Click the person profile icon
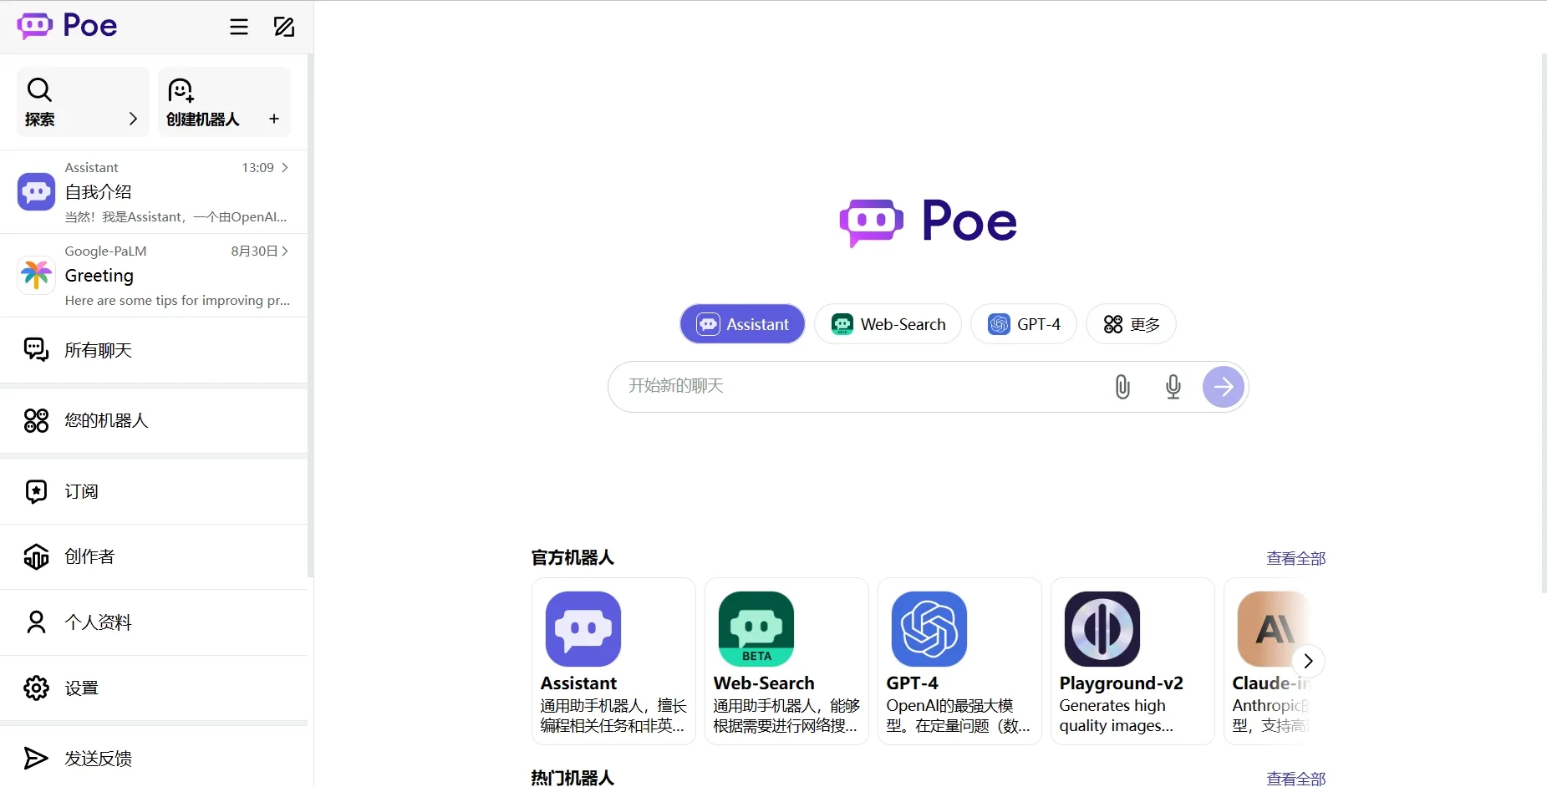Screen dimensions: 1547x787 (36, 622)
